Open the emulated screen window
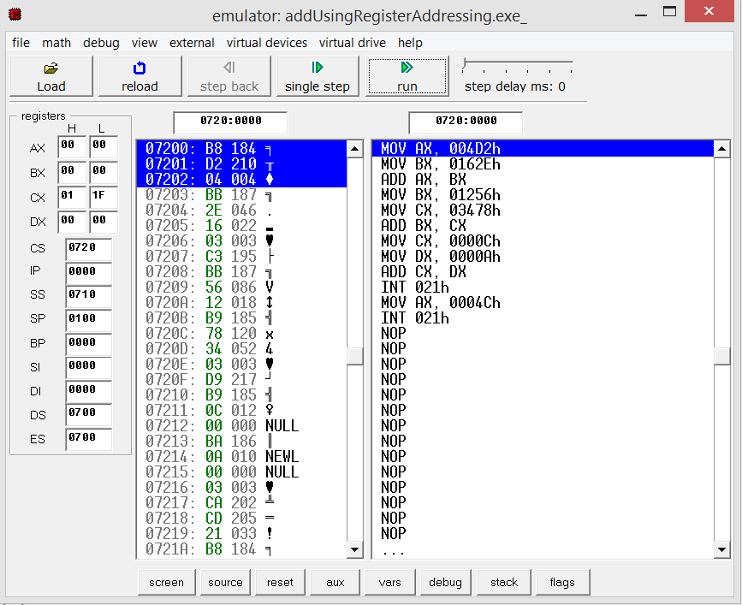 (x=166, y=582)
